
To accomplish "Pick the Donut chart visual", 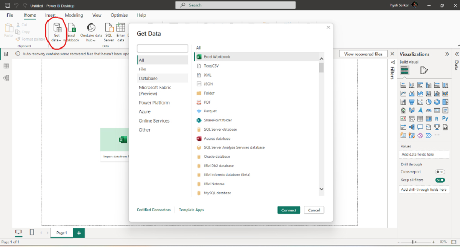I will click(437, 102).
